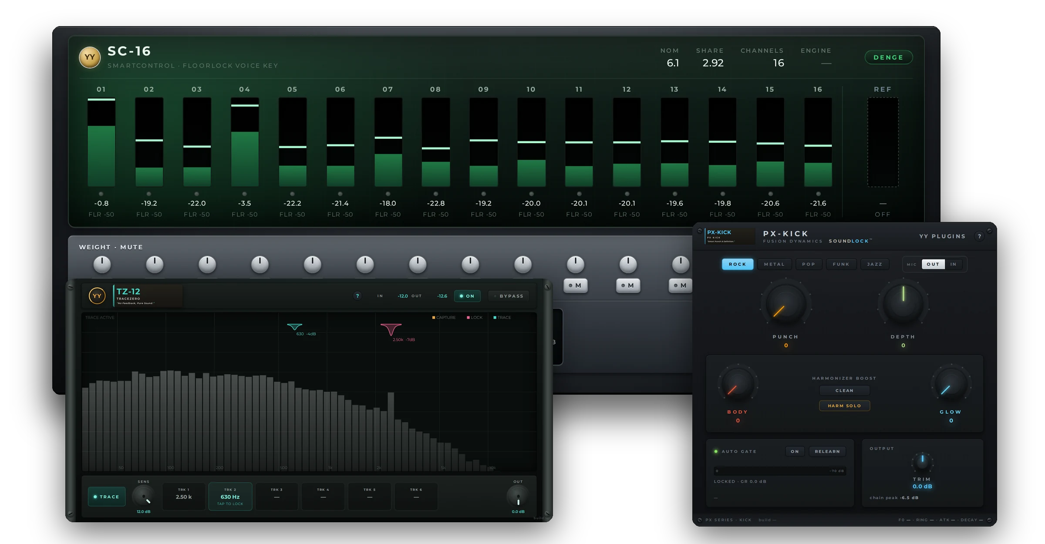Click the TZ-12 spectrum analyzer display
Image resolution: width=1045 pixels, height=544 pixels.
coord(309,392)
